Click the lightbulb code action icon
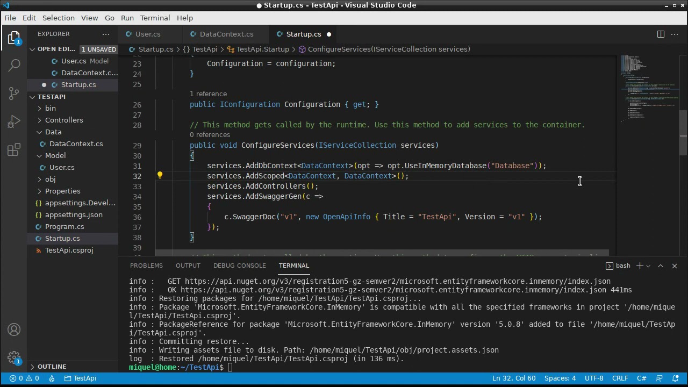 click(x=160, y=175)
